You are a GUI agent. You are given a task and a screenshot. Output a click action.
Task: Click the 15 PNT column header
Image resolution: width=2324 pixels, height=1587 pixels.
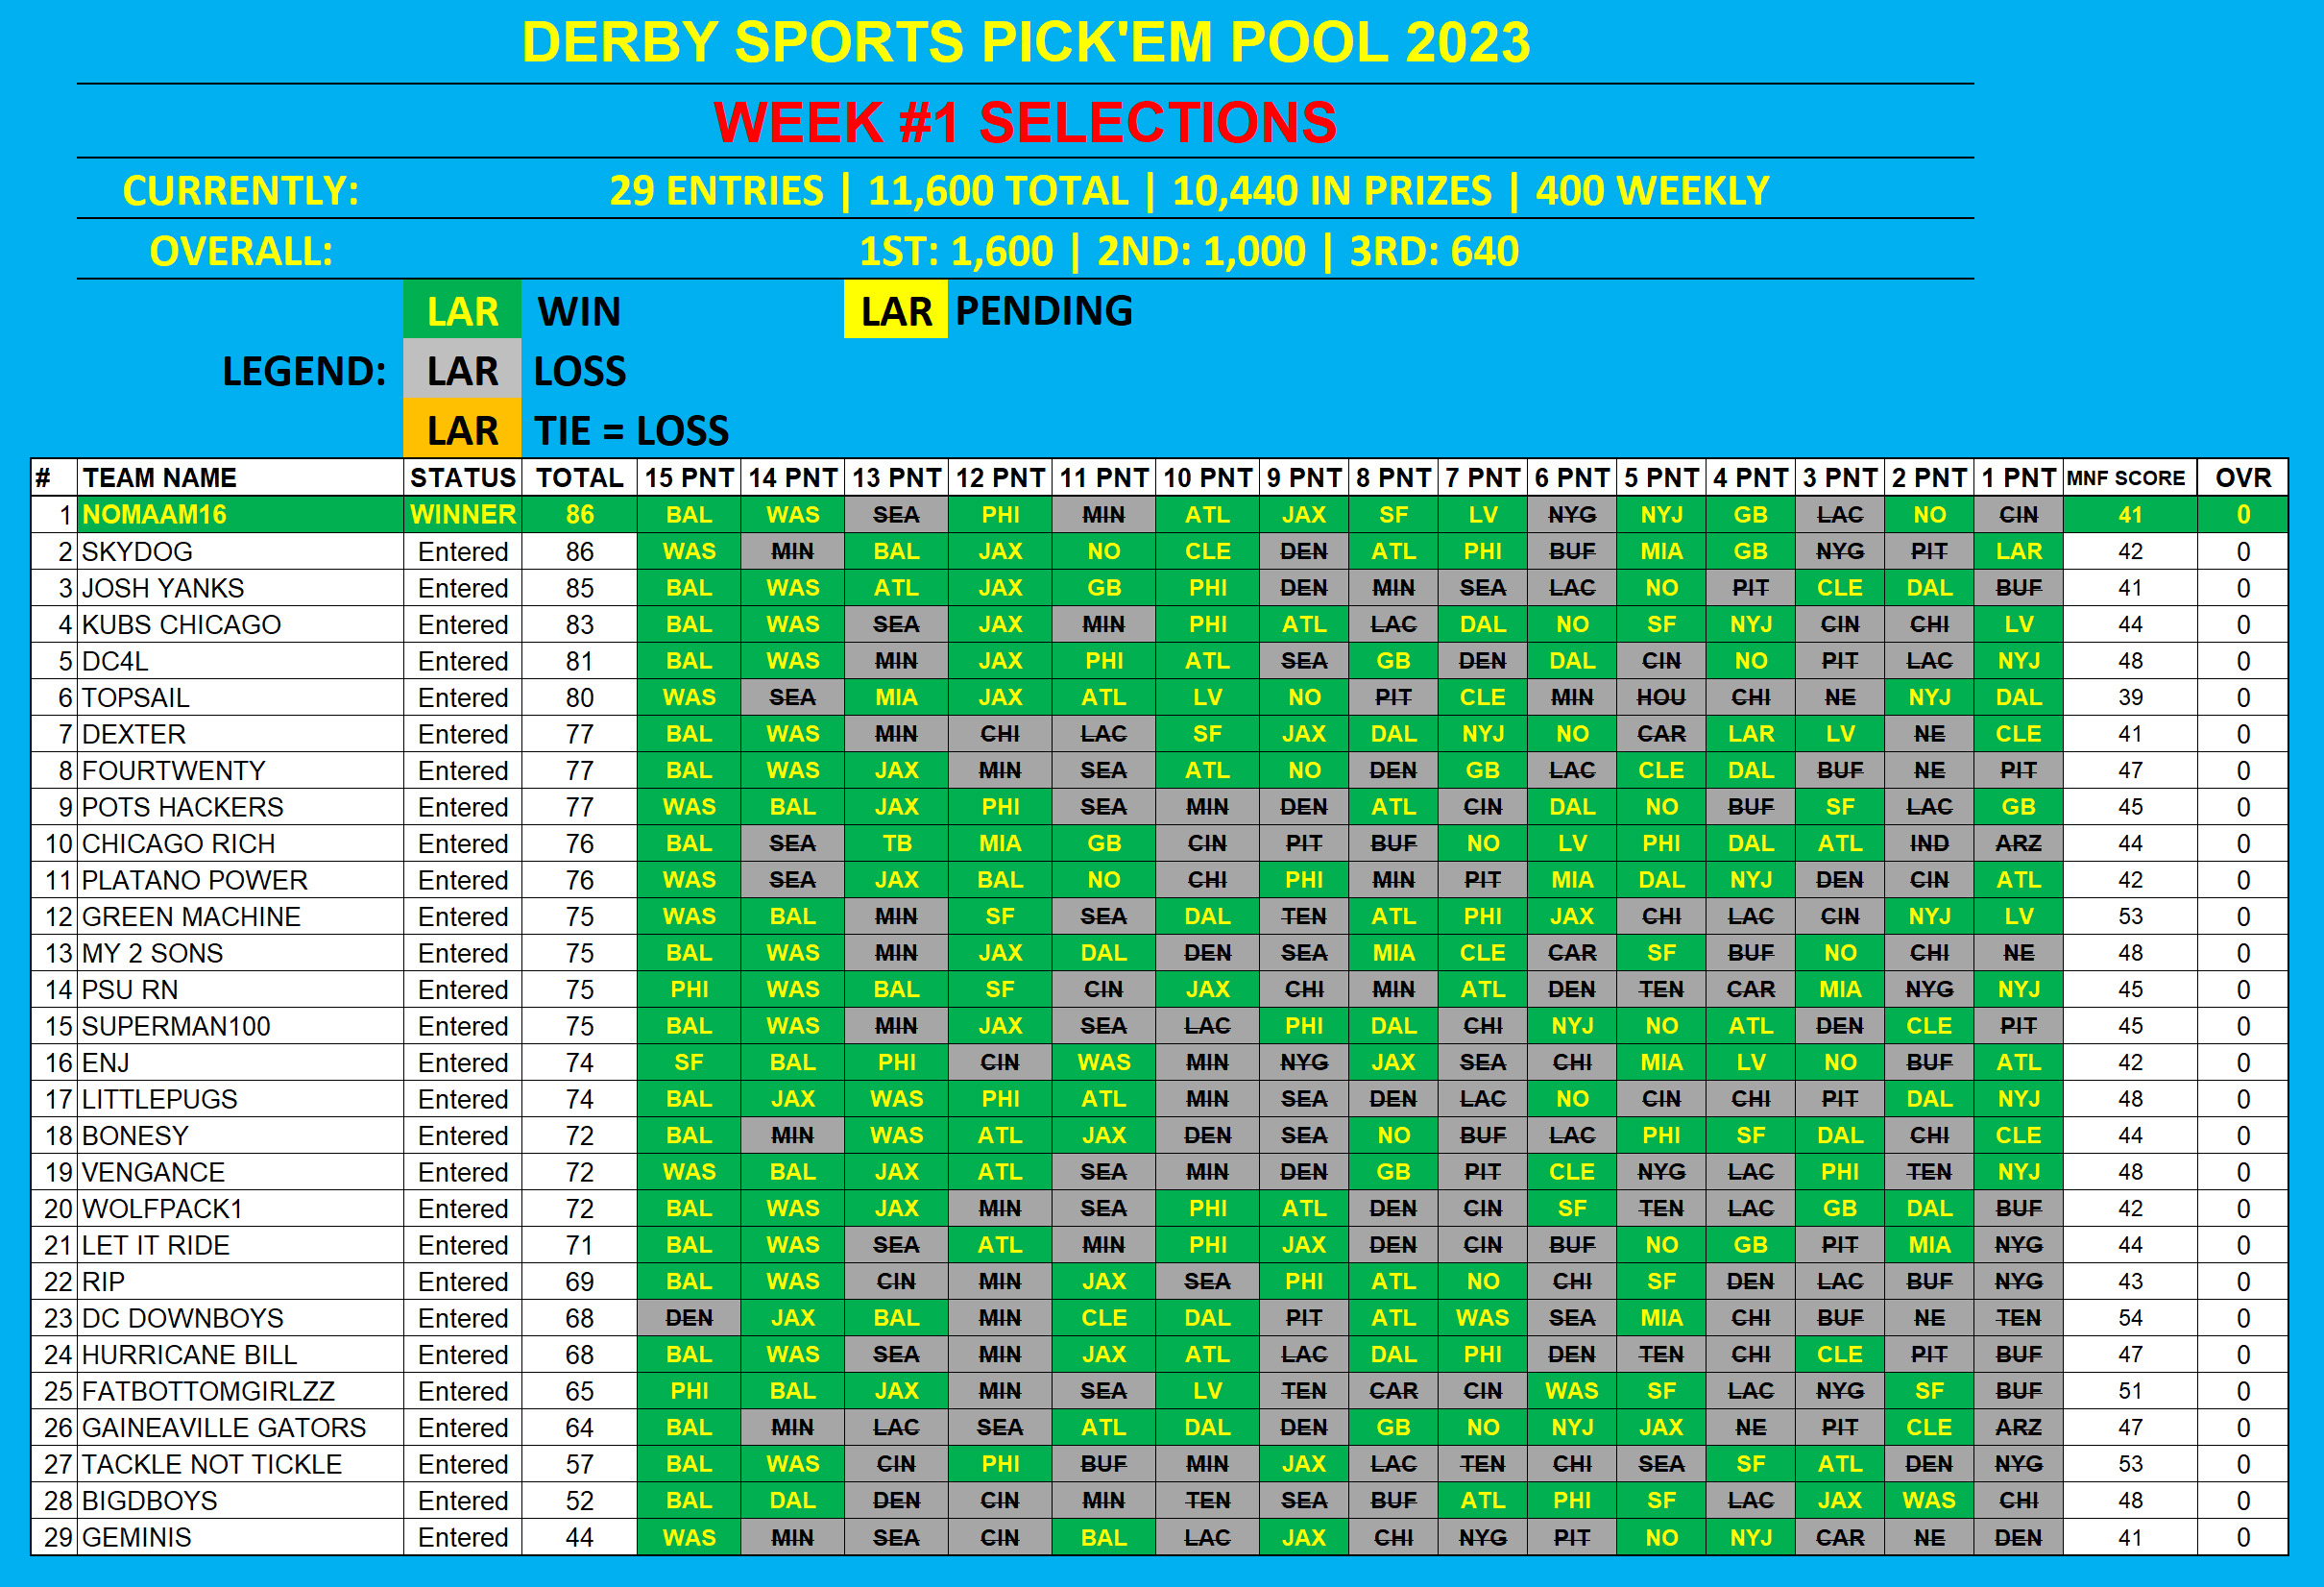(688, 477)
